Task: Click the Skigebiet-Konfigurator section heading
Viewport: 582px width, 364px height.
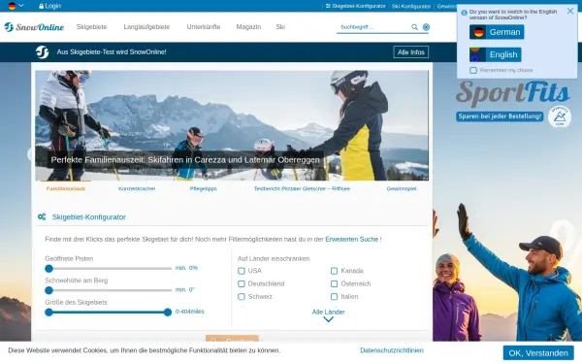Action: tap(88, 216)
